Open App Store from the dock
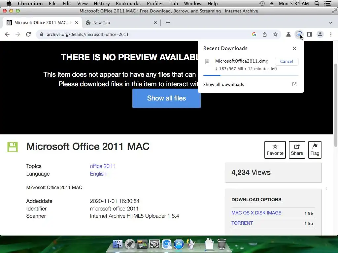This screenshot has height=253, width=338. tap(179, 244)
